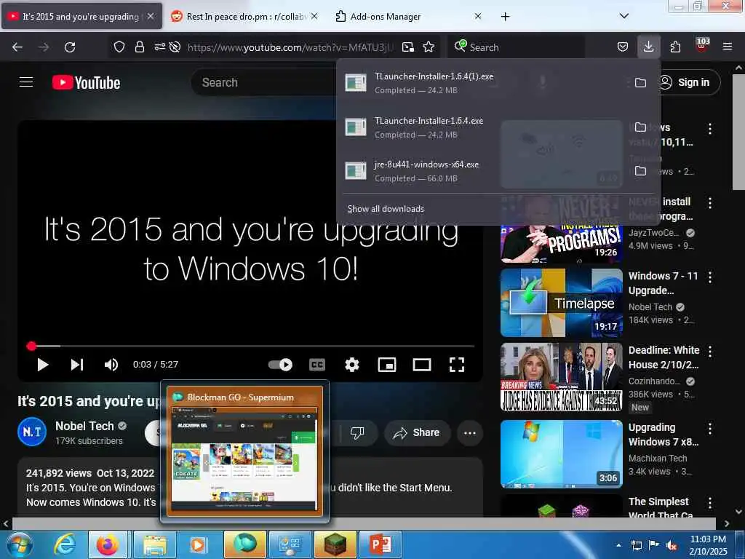Open options for Upgrading Windows 7 x8 video

(710, 428)
